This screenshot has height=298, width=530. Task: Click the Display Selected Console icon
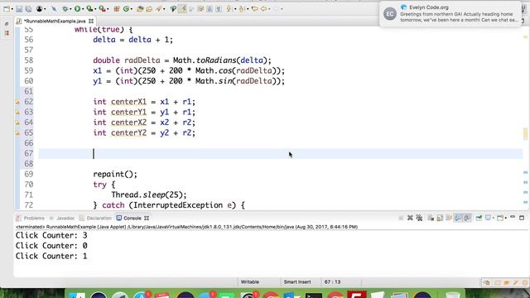pyautogui.click(x=488, y=218)
